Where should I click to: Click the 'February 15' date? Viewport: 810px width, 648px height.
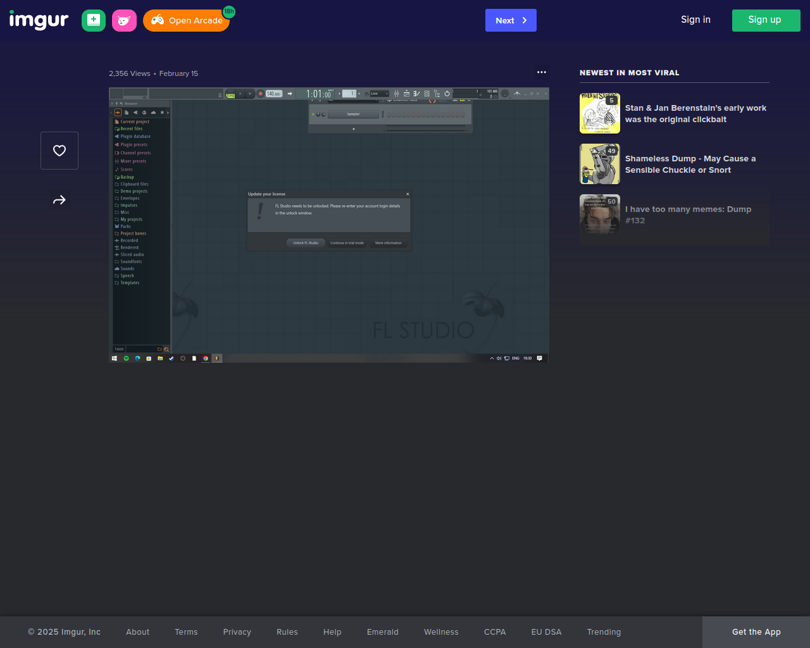pos(178,73)
